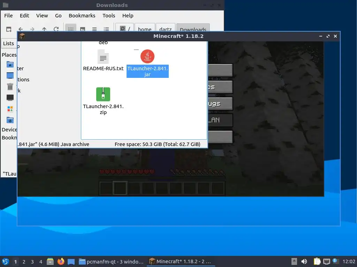
Task: Click the new tab toolbar icon
Action: click(9, 29)
